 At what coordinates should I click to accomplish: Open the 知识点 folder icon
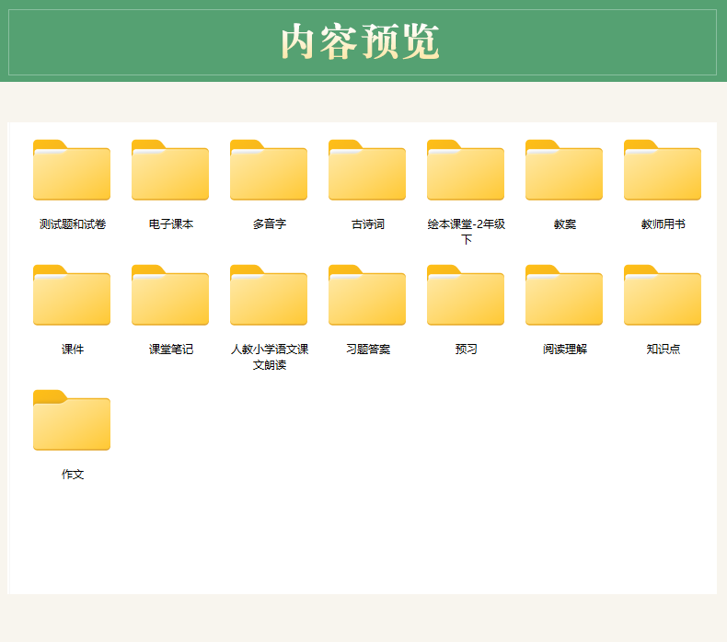coord(663,295)
